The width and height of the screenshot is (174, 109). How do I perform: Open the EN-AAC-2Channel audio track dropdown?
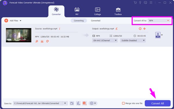[x=105, y=40]
